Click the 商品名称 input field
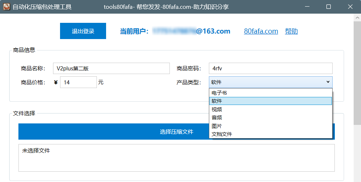This screenshot has width=361, height=182. click(111, 68)
